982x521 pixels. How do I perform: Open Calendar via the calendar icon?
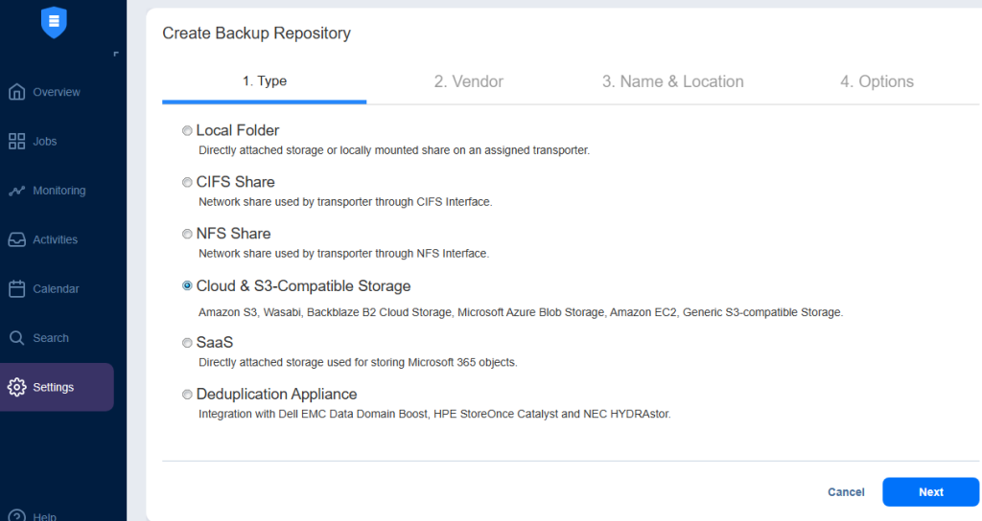[x=17, y=289]
